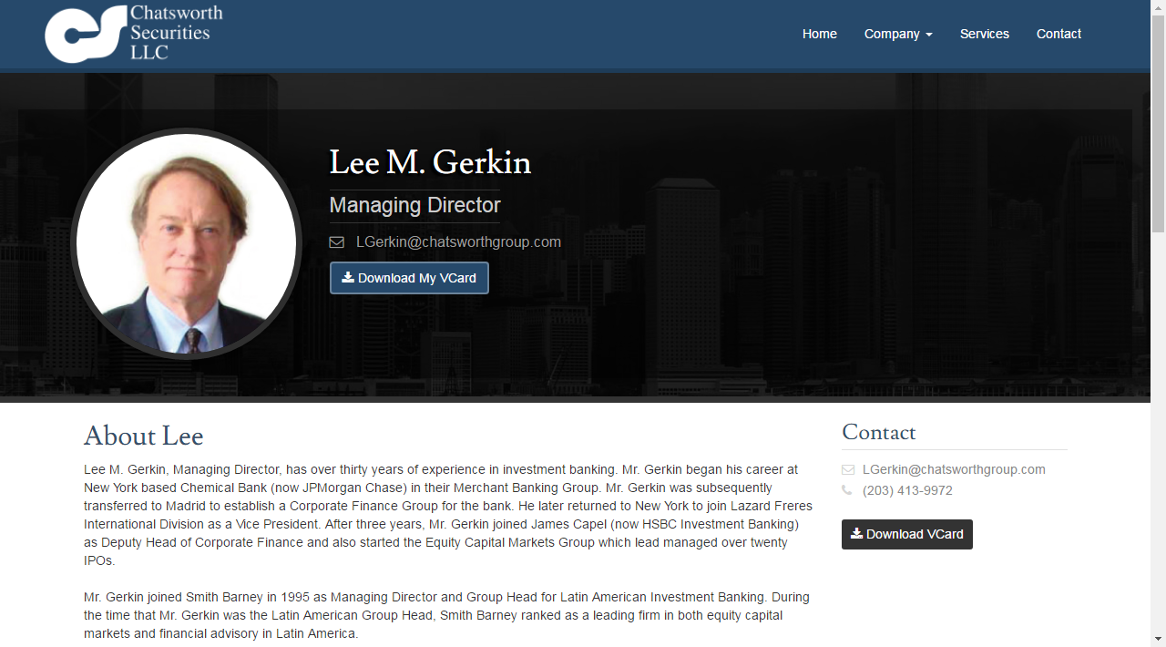This screenshot has height=647, width=1166.
Task: Click the LGerkin@chatsworthgroup.com link in header
Action: click(x=458, y=242)
